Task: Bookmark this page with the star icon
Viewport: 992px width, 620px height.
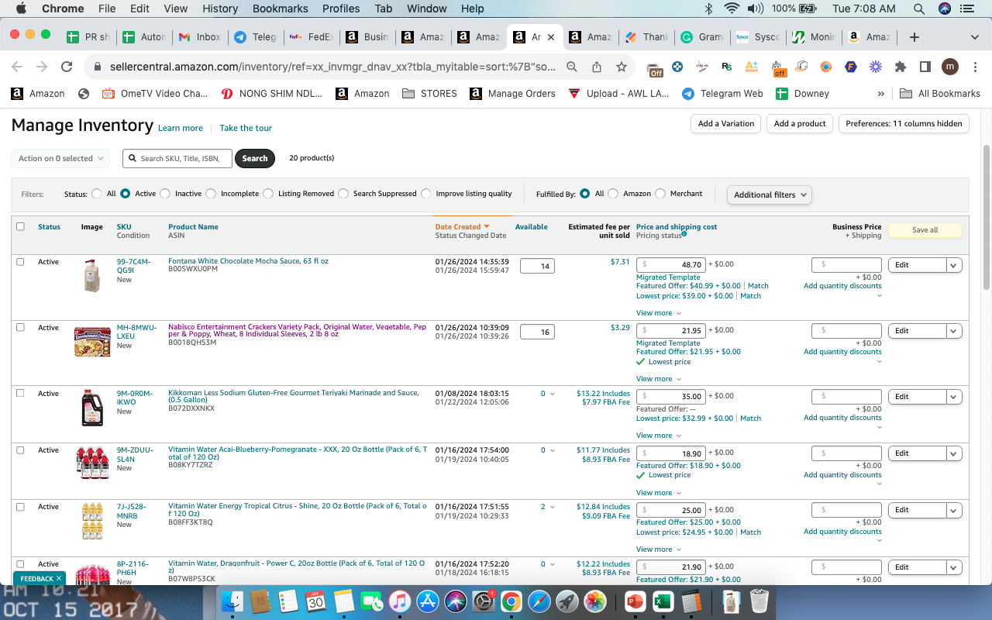Action: tap(622, 67)
